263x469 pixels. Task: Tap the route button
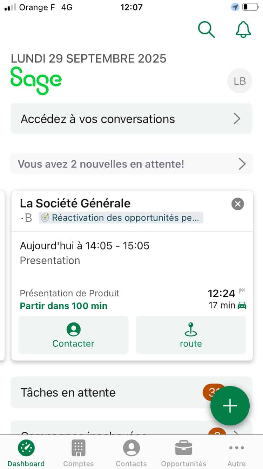(191, 335)
